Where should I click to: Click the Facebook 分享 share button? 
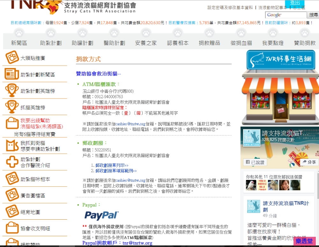[309, 162]
